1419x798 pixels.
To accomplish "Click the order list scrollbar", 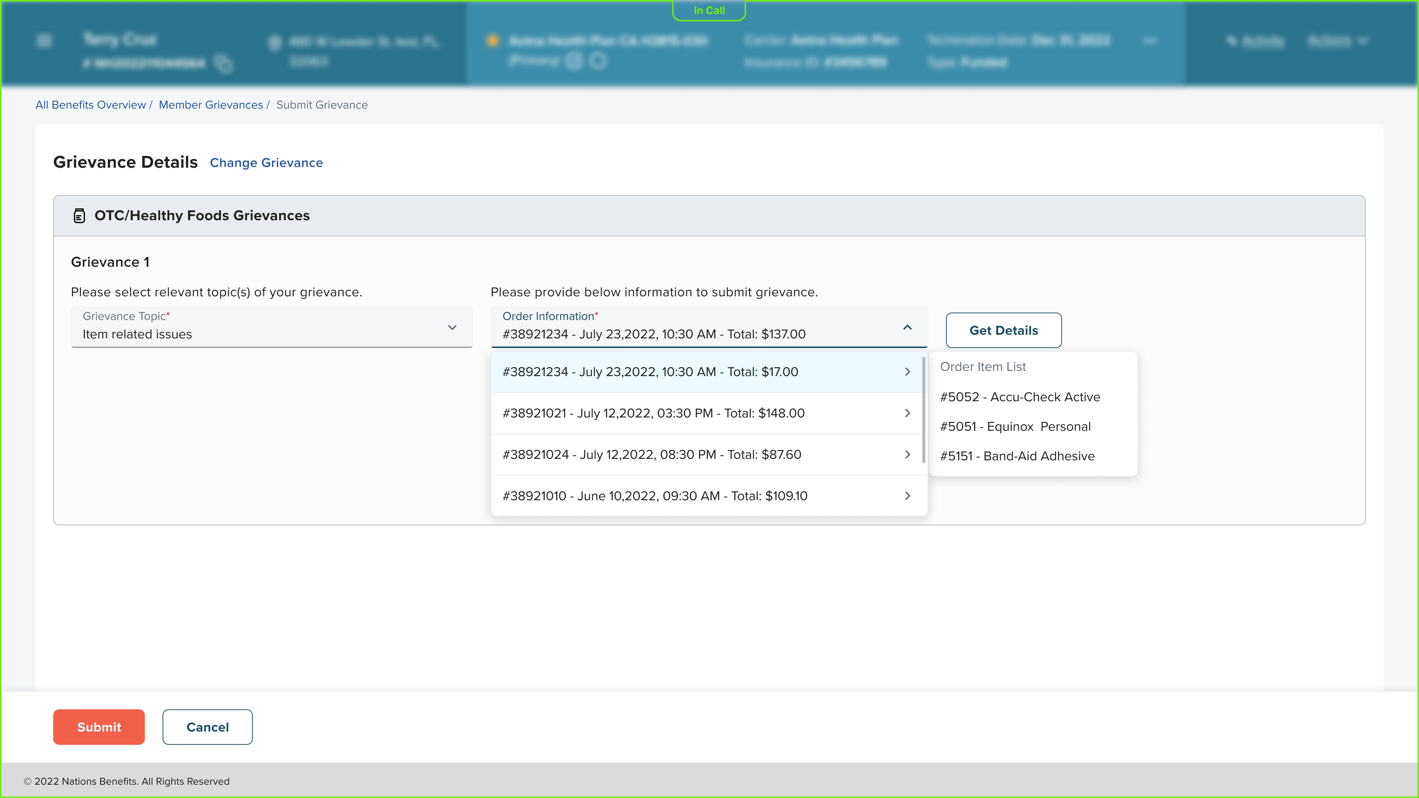I will [924, 410].
